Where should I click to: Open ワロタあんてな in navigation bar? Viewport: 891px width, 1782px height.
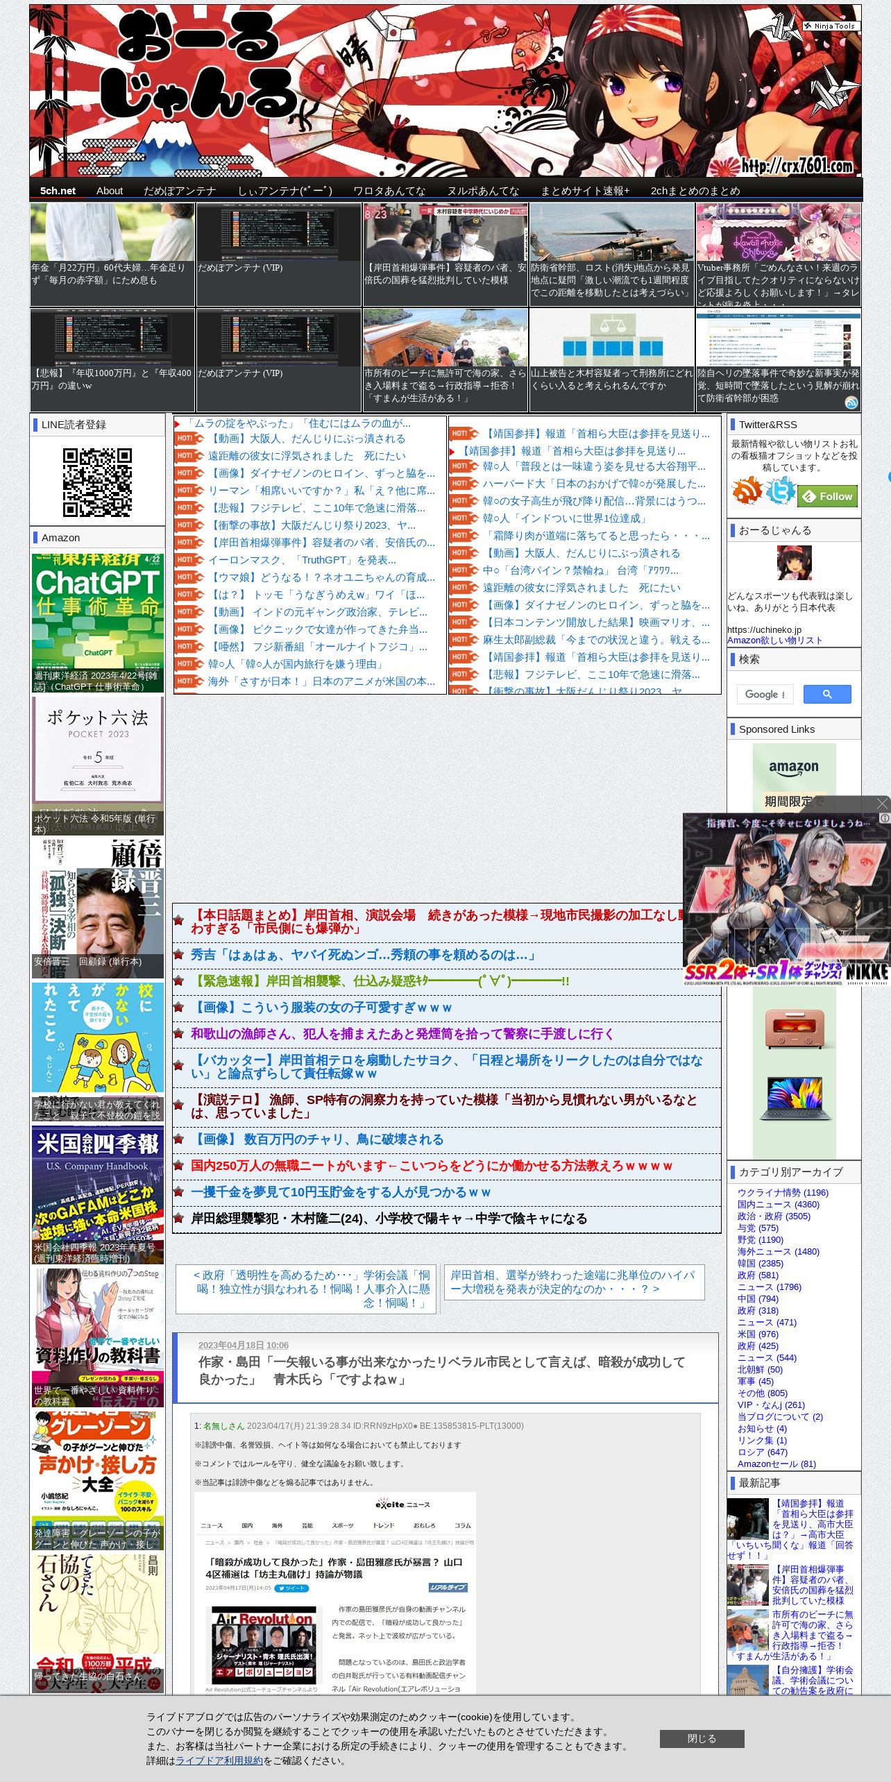pyautogui.click(x=389, y=191)
